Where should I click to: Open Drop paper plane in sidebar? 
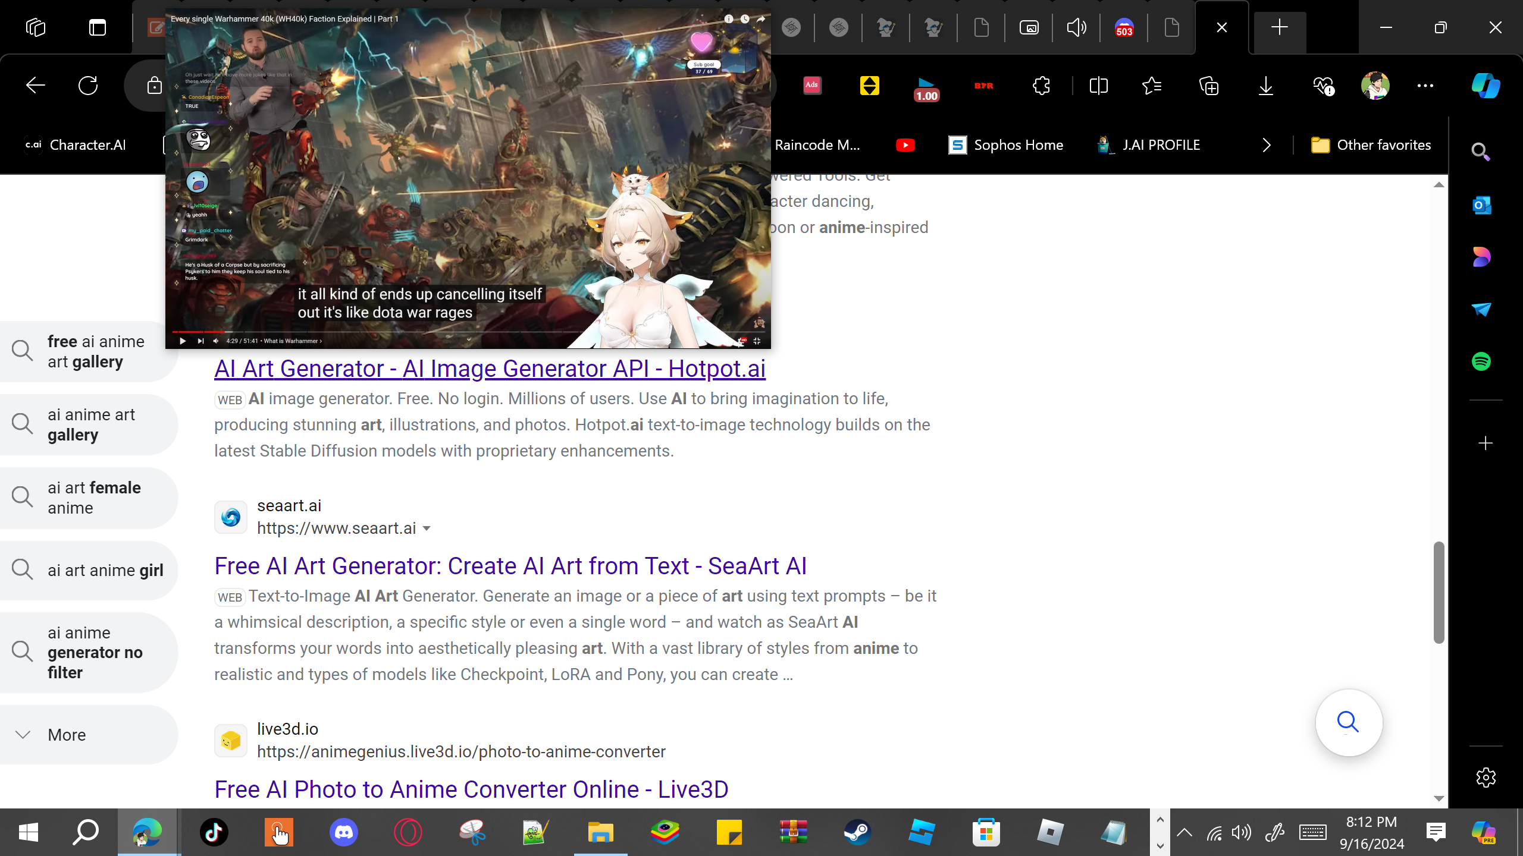[x=1481, y=309]
